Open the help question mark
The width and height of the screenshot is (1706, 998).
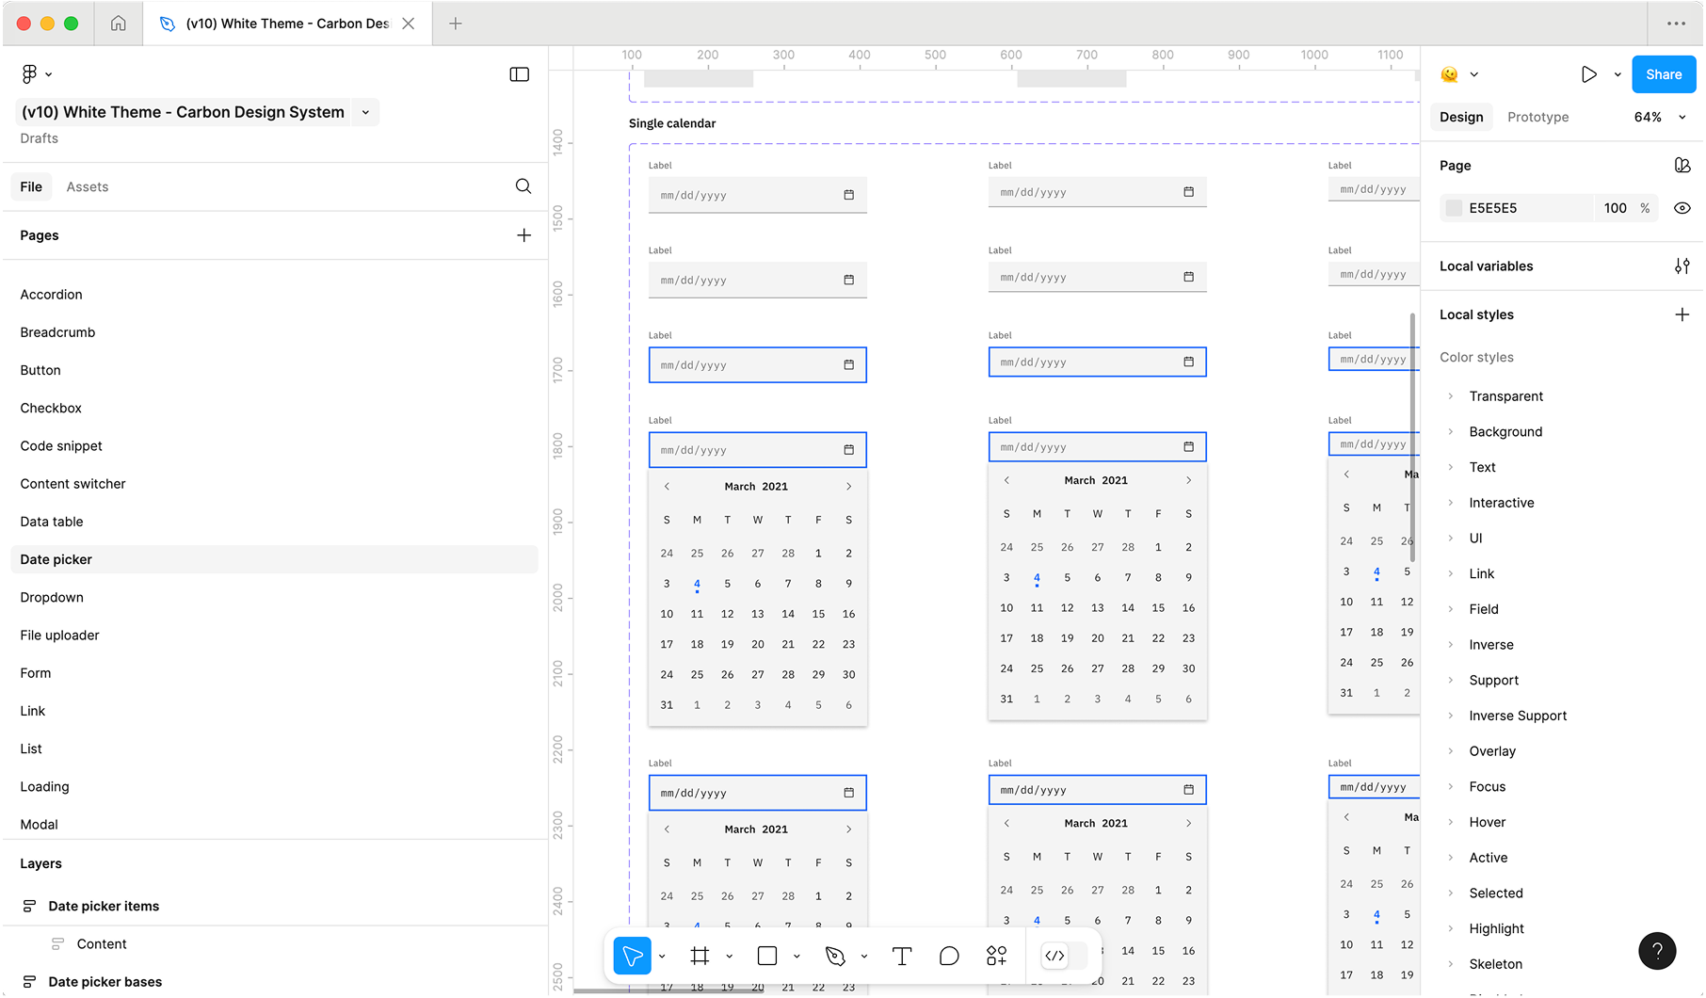1657,951
